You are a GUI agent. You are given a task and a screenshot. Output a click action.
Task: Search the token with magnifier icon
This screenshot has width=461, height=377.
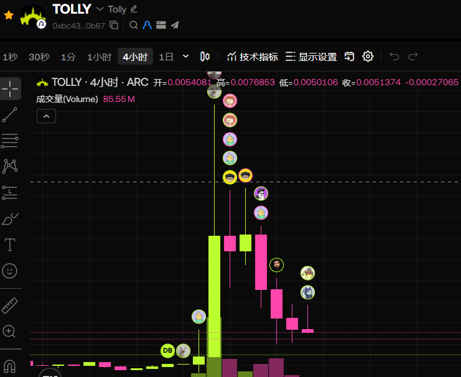(134, 26)
